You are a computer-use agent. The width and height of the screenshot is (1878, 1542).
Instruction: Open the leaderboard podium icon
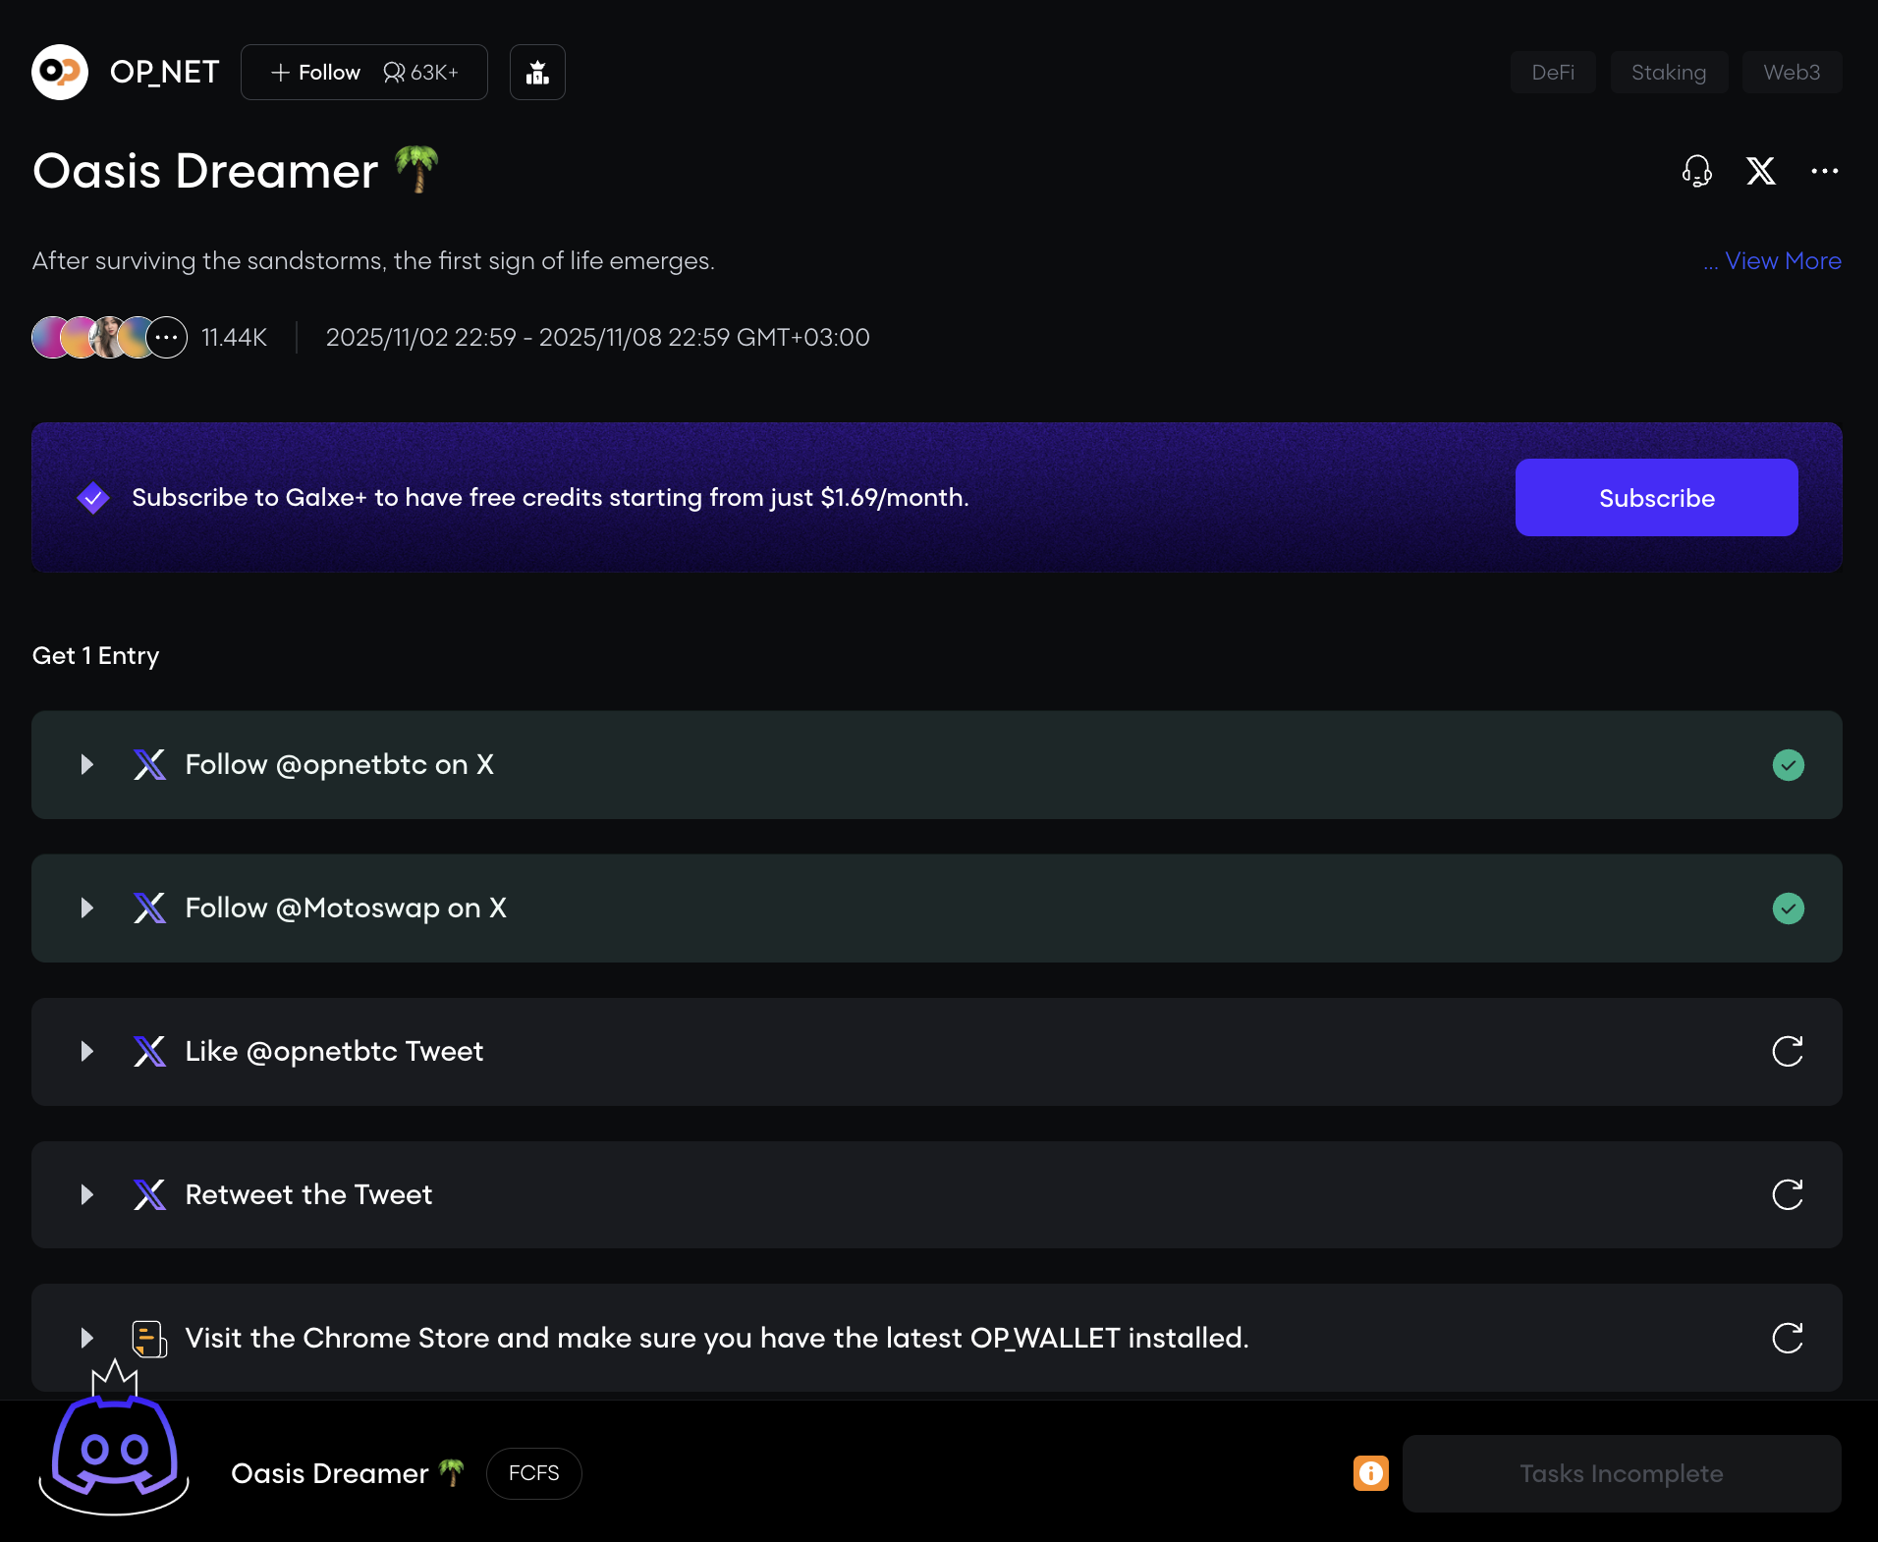537,72
